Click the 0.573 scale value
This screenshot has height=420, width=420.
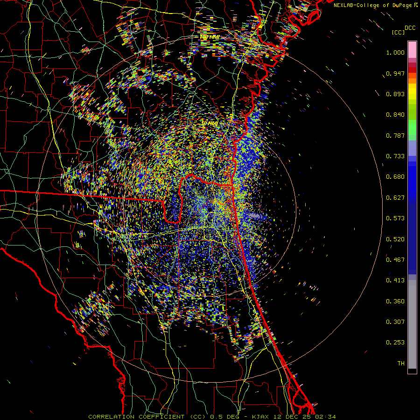[395, 218]
